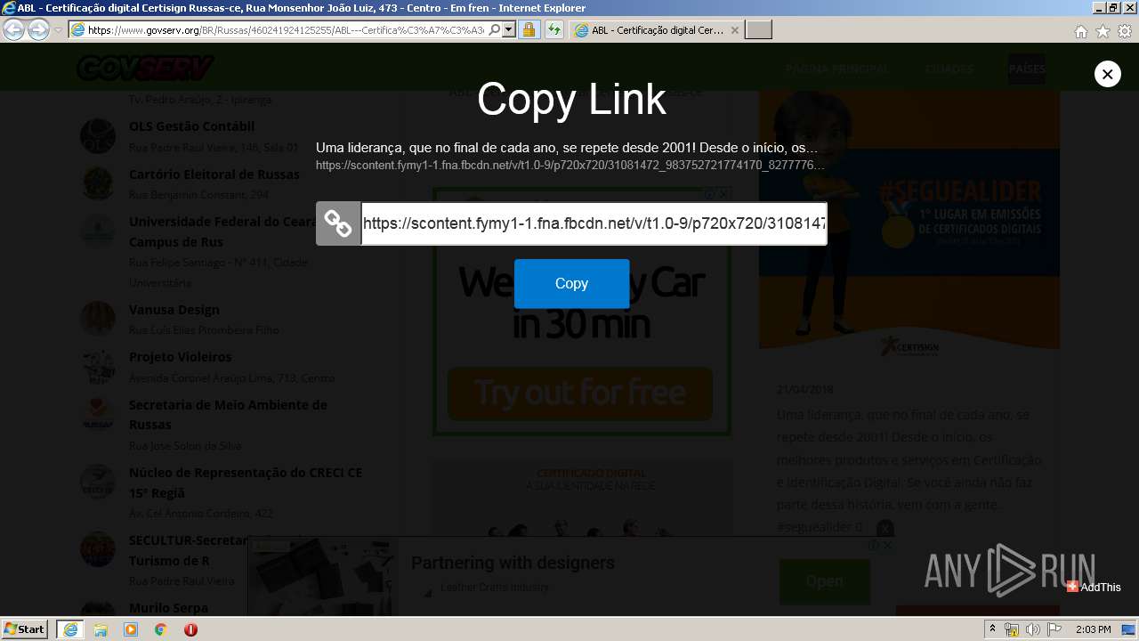Click the GovServ logo
This screenshot has width=1139, height=641.
[145, 68]
